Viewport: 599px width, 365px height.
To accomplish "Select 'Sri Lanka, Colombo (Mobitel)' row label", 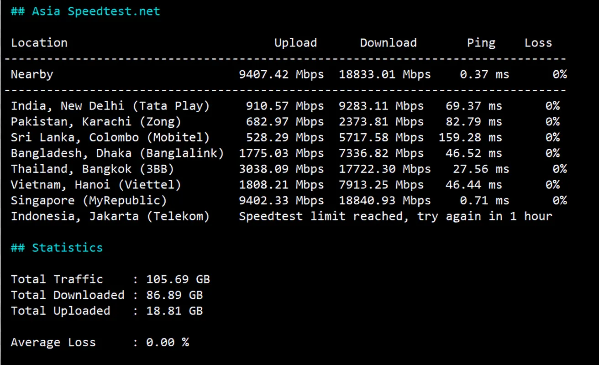I will tap(110, 137).
